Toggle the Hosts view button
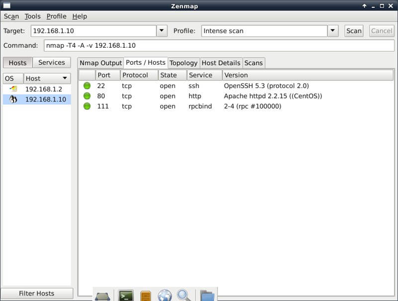 pyautogui.click(x=17, y=63)
